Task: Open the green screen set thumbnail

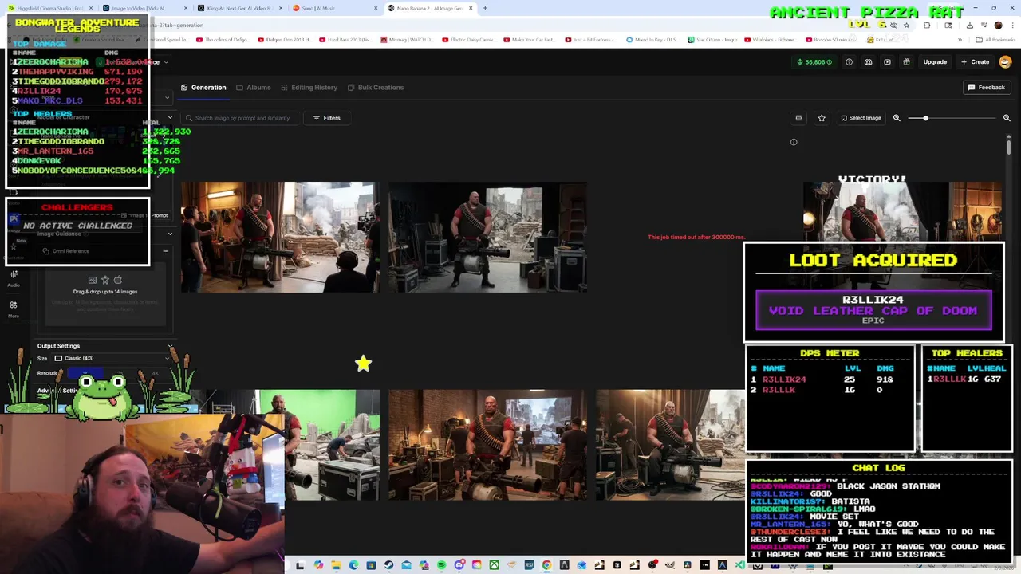Action: point(331,445)
